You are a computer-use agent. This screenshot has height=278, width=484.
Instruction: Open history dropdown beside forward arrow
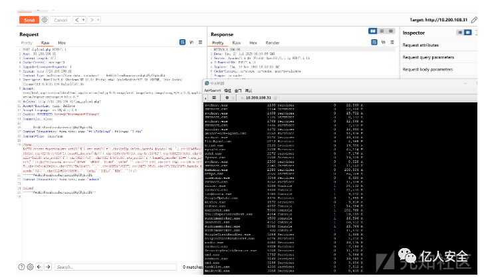coord(98,20)
